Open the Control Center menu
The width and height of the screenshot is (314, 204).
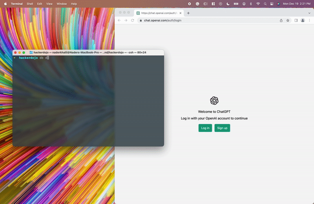[x=272, y=4]
